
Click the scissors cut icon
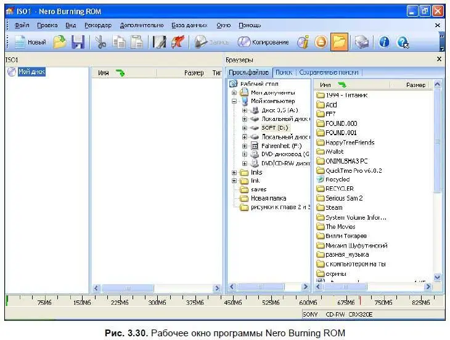pos(100,43)
